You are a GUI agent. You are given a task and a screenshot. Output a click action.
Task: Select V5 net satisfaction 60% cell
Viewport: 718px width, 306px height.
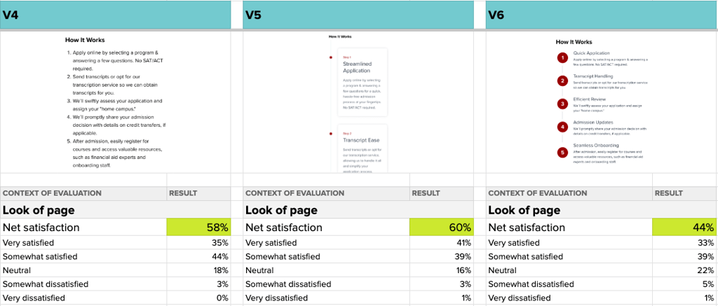[x=442, y=228]
